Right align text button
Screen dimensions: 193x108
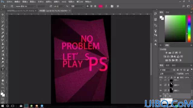tap(95, 6)
